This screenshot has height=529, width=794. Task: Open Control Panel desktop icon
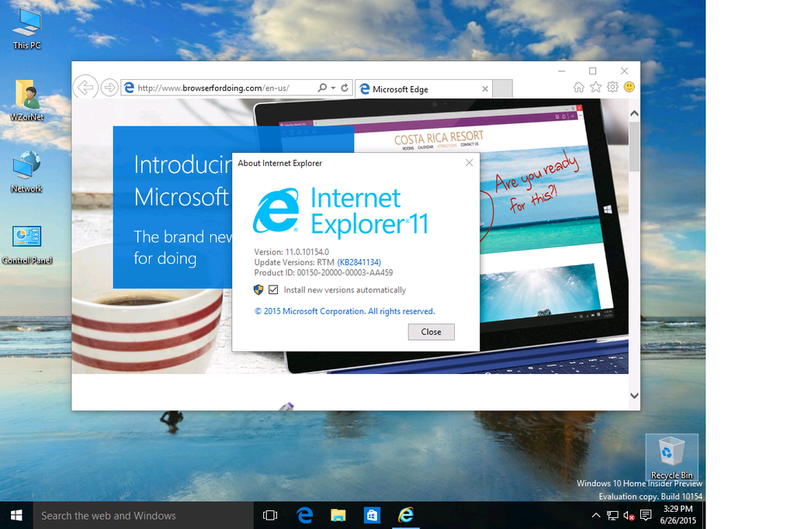tap(27, 245)
